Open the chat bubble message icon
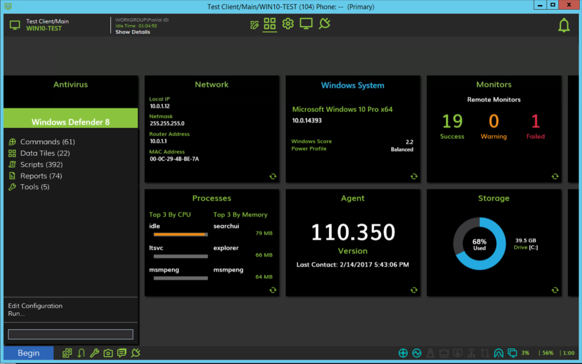This screenshot has width=582, height=364. tap(121, 353)
